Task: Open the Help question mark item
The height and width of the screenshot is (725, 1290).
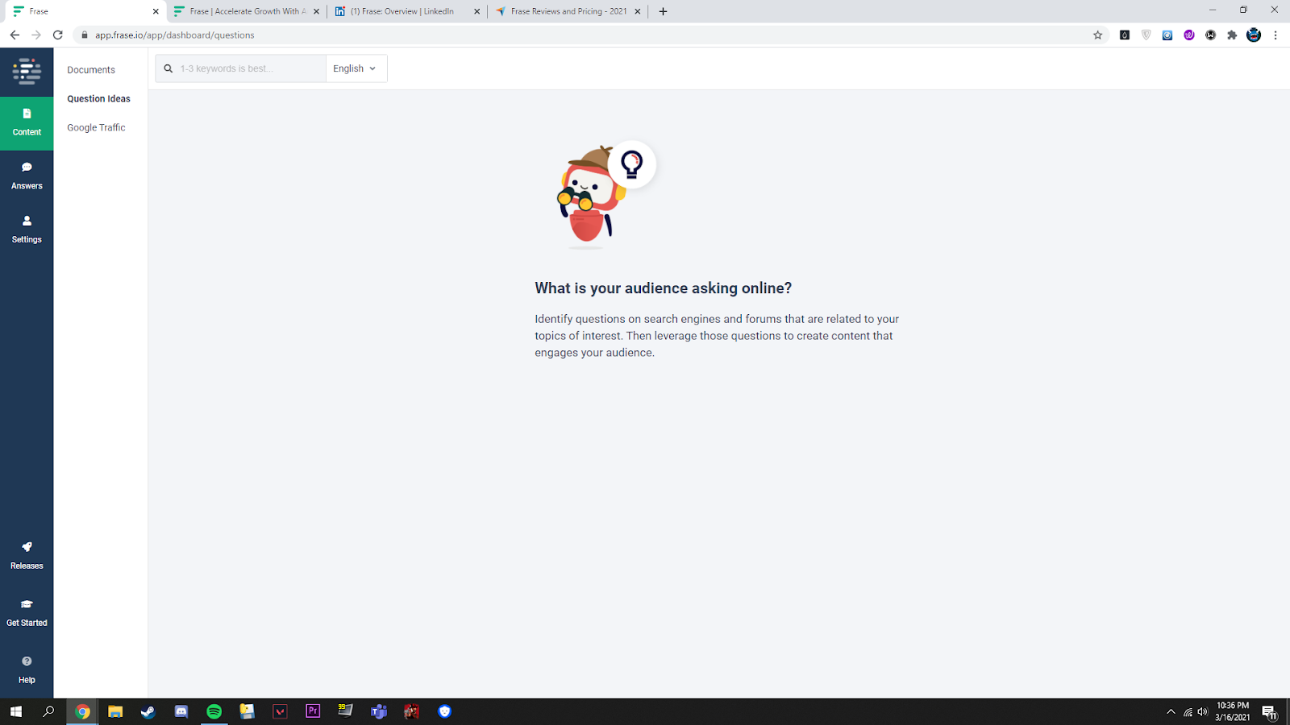Action: tap(27, 670)
